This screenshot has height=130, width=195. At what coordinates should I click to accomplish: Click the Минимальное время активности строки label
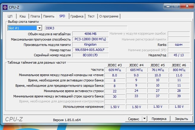(73, 91)
